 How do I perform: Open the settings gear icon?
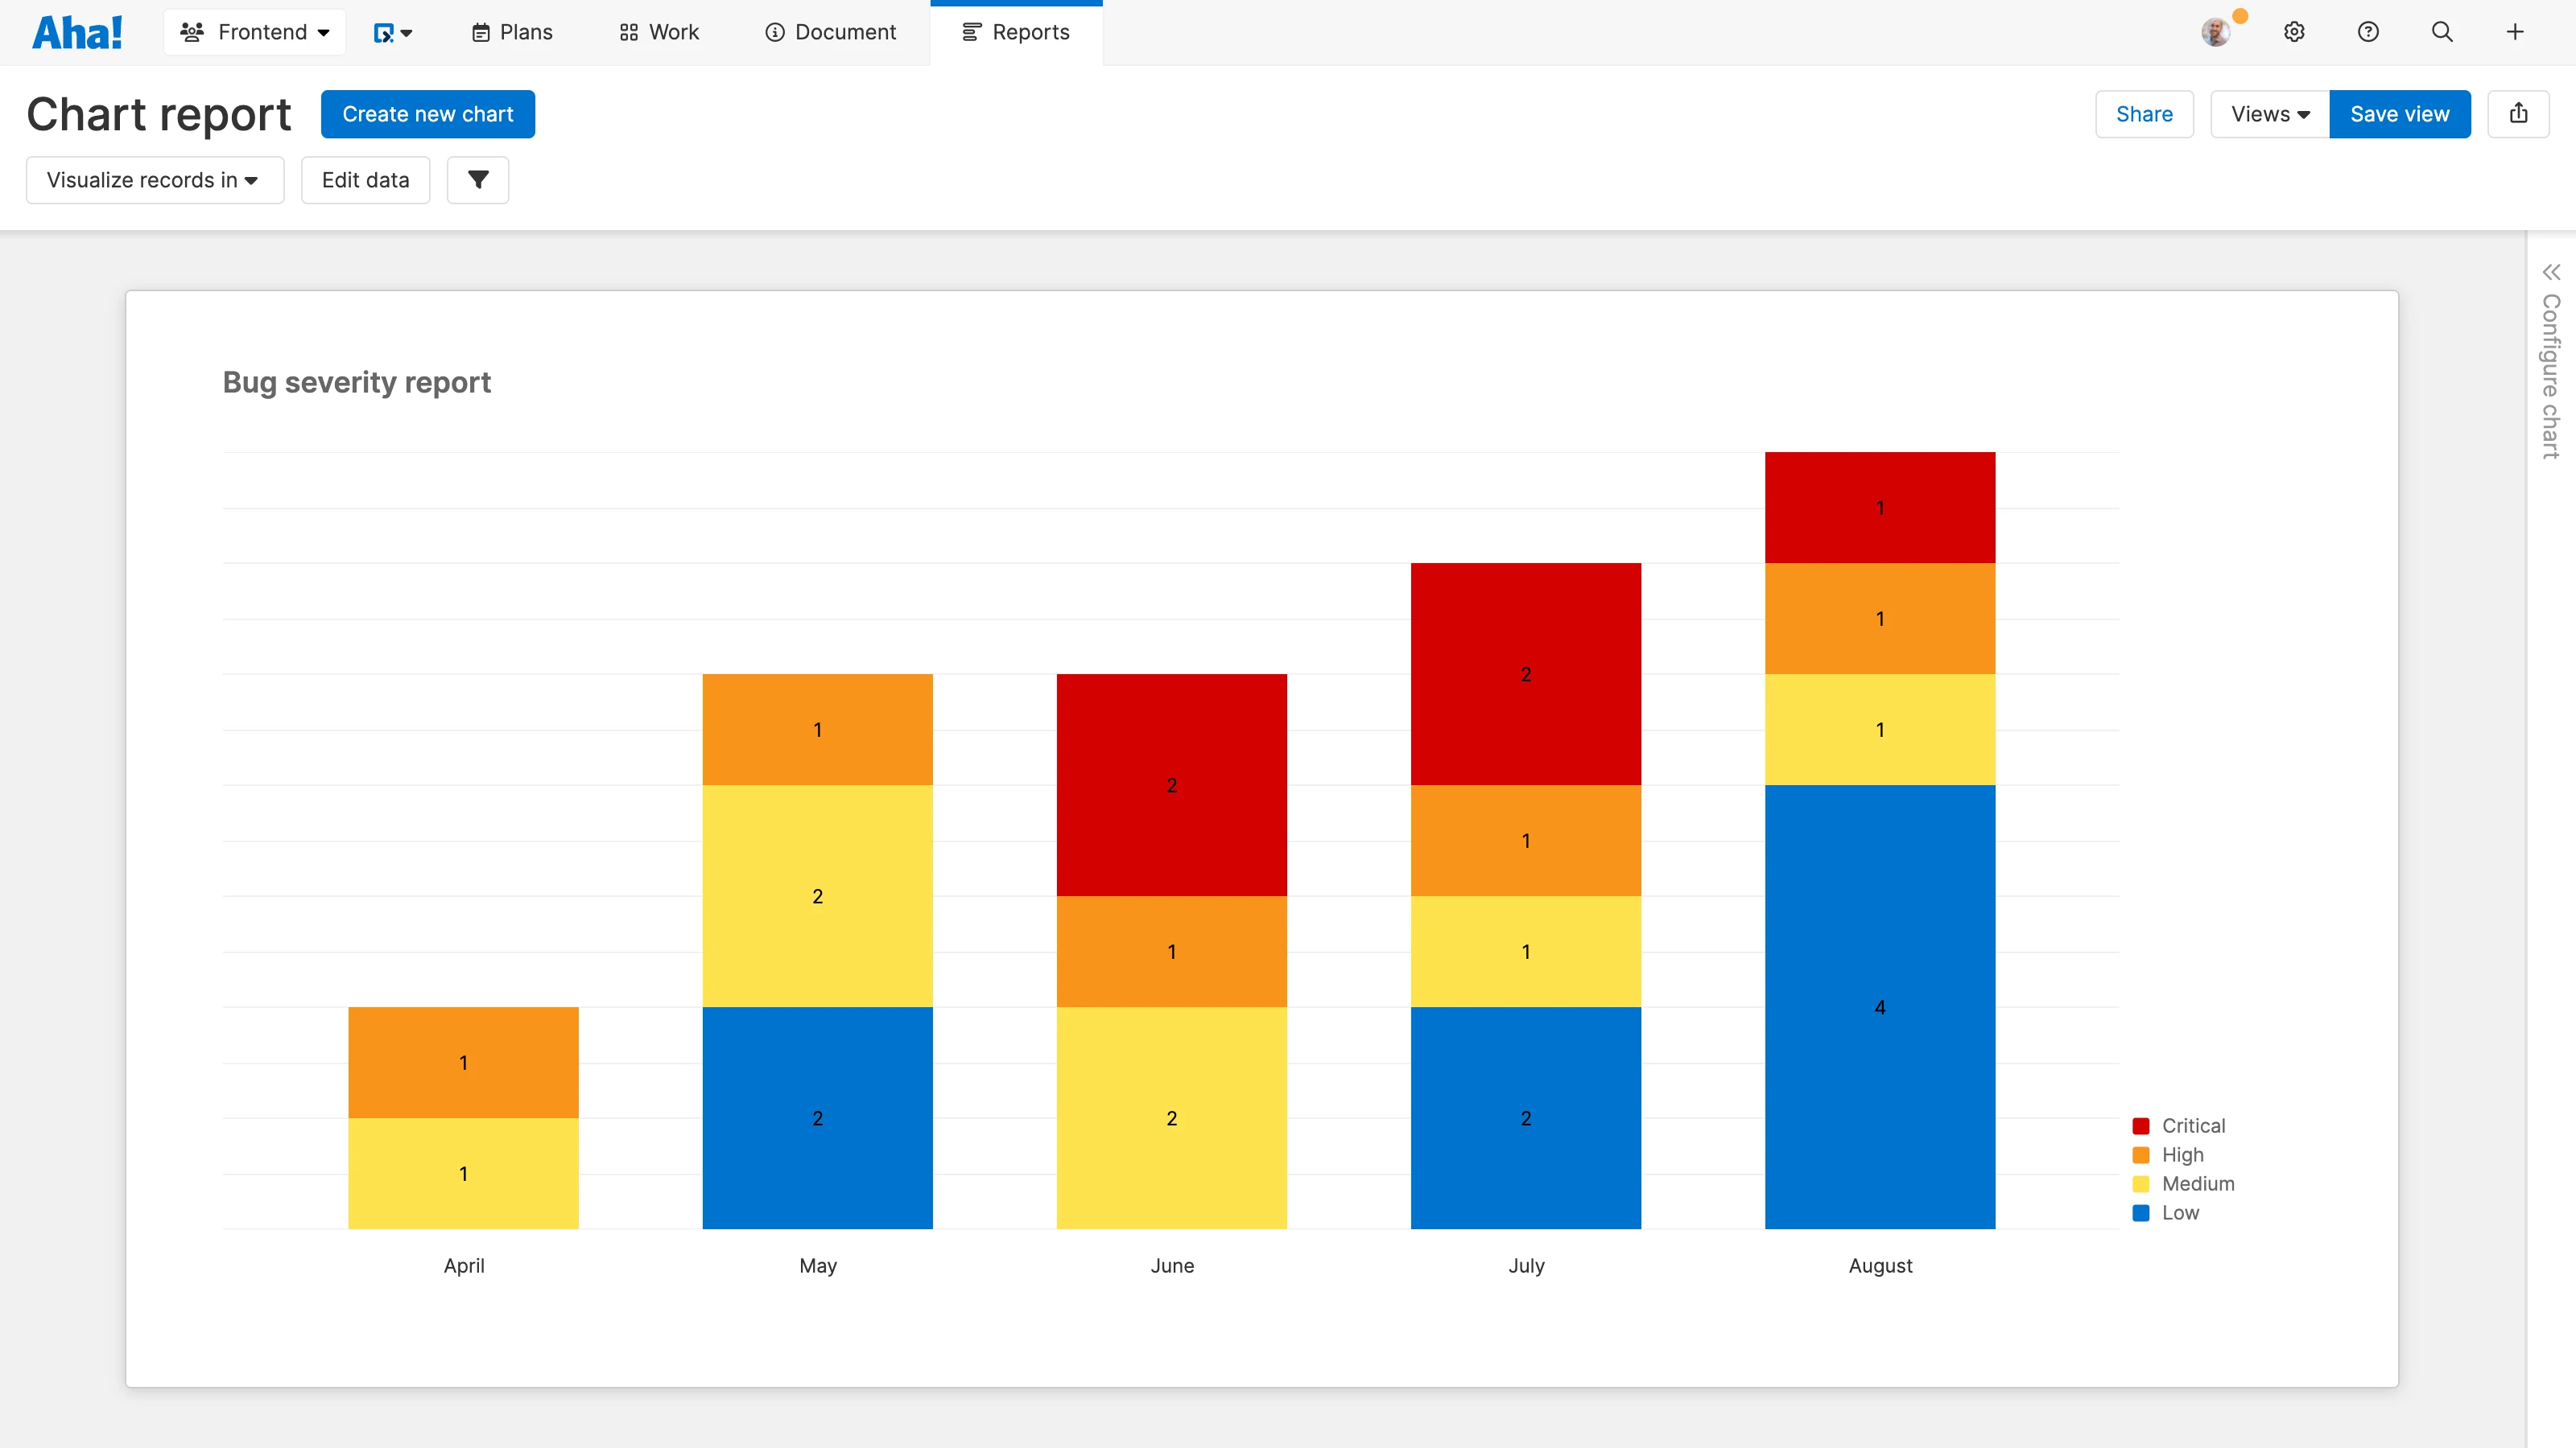click(x=2294, y=32)
